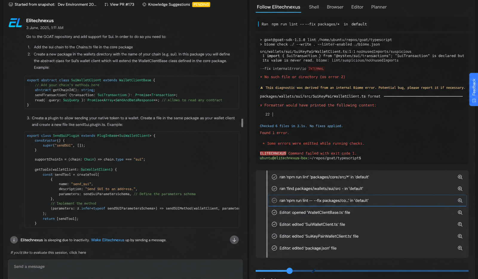
Task: Click the snapshot icon beside 'Started from snapshot'
Action: pyautogui.click(x=11, y=4)
